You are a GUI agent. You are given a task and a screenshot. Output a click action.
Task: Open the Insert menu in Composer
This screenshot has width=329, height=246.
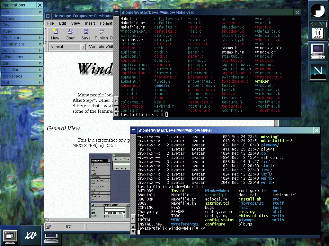click(x=90, y=23)
